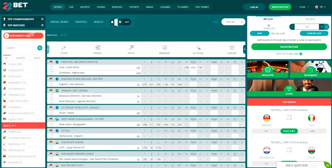332x168 pixels.
Task: Click the Save button in bet slip
Action: click(x=260, y=34)
